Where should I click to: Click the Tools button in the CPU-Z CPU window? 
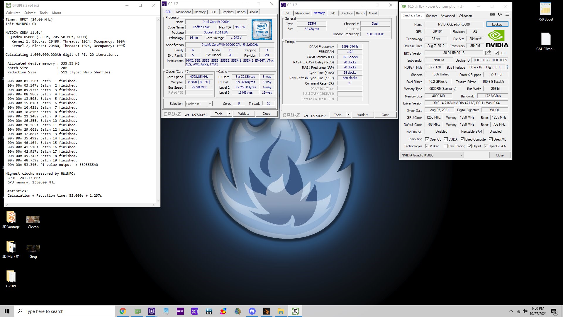point(219,114)
